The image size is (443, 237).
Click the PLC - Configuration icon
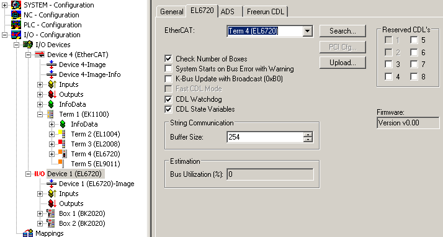16,25
